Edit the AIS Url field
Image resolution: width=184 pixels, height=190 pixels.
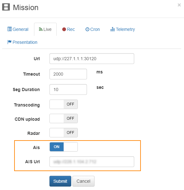tap(92, 162)
